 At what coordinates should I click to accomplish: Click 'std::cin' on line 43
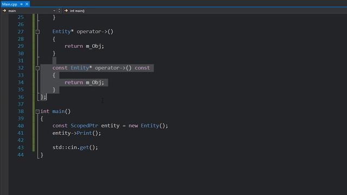[65, 147]
